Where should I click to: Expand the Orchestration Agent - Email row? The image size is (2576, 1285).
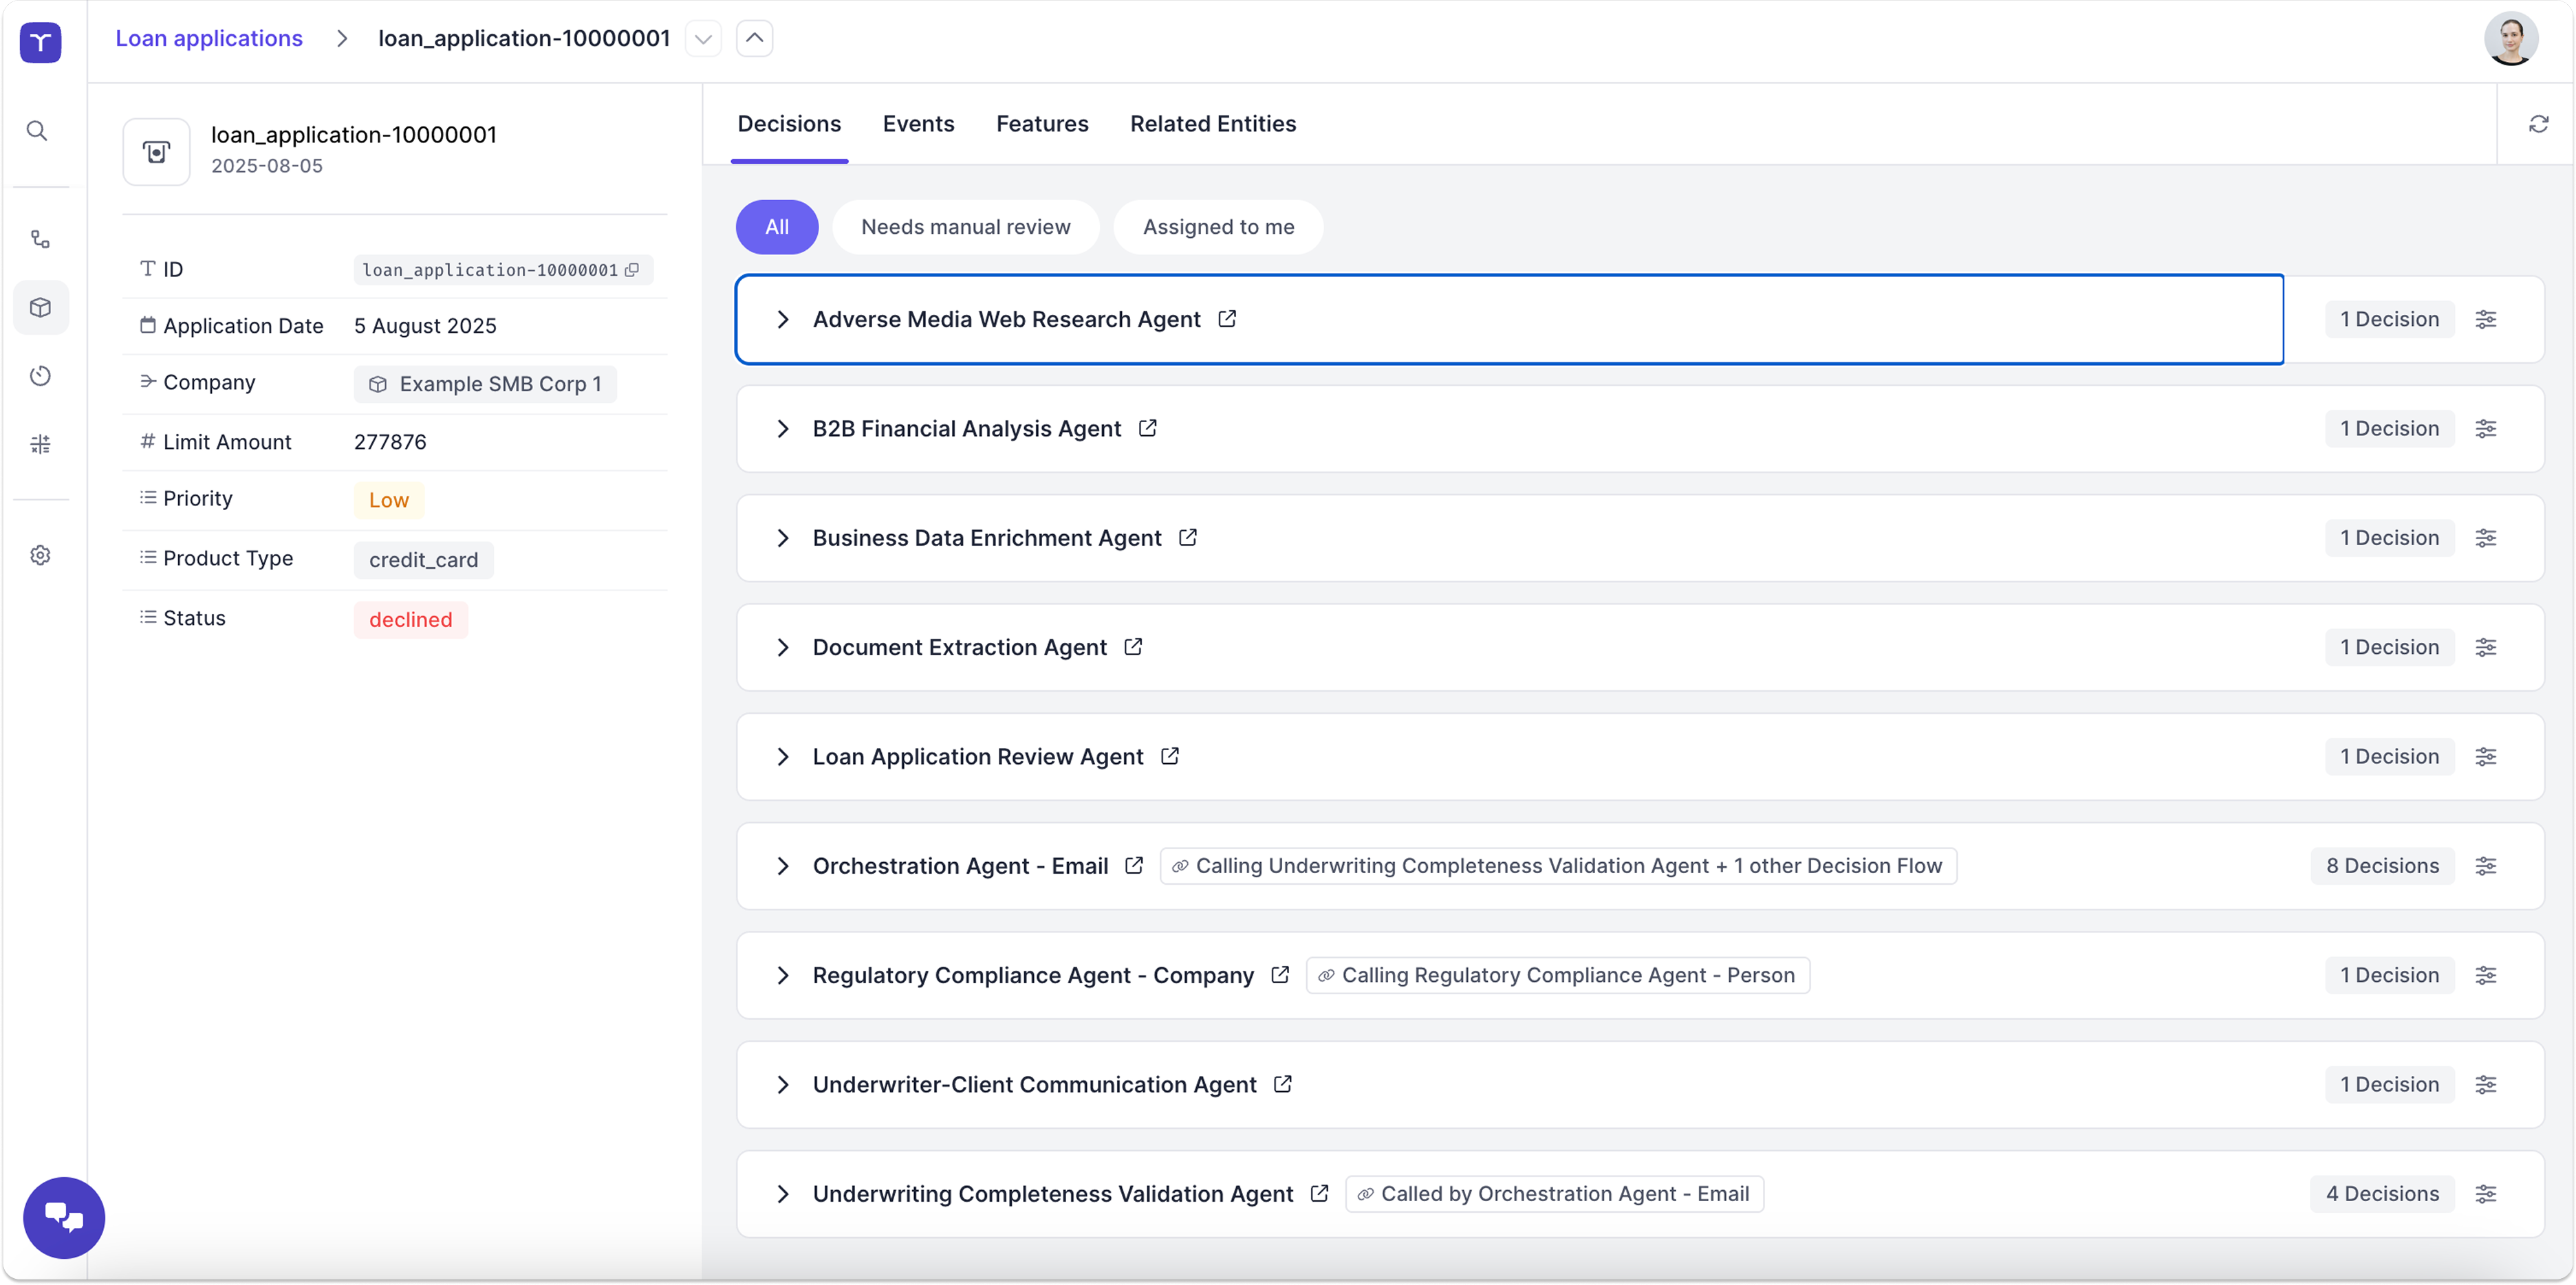tap(783, 866)
